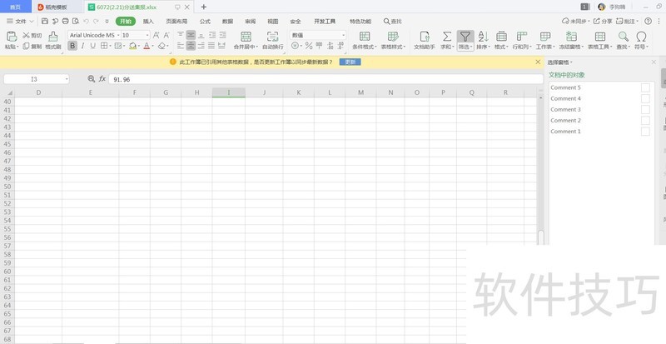Click the Symbol (符号) omega icon
The width and height of the screenshot is (666, 344).
tap(641, 37)
